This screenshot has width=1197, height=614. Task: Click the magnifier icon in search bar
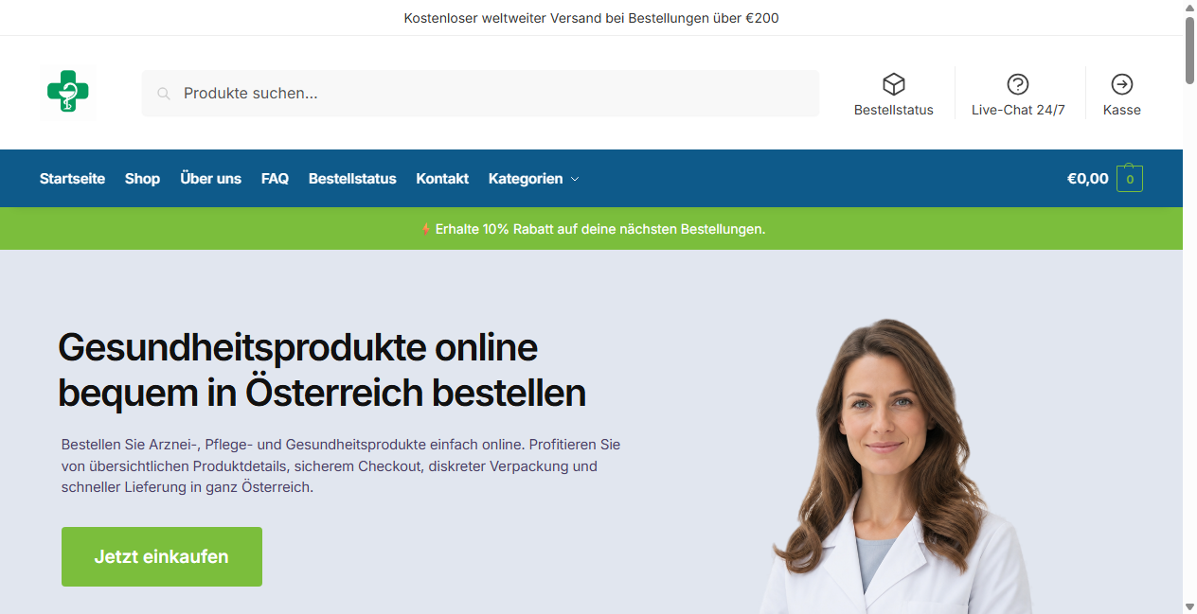tap(164, 94)
